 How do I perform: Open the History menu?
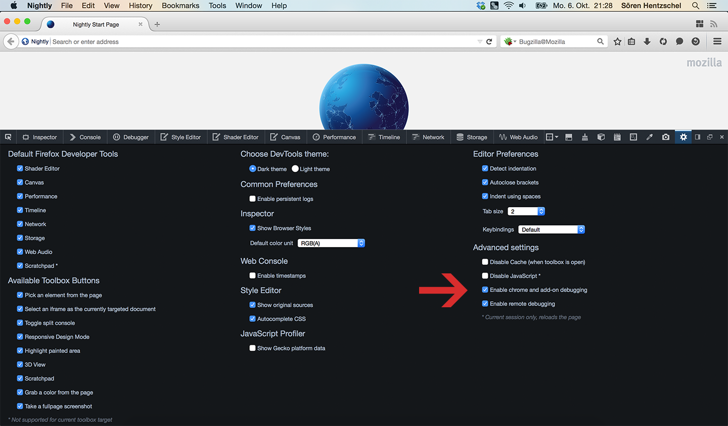(x=141, y=6)
